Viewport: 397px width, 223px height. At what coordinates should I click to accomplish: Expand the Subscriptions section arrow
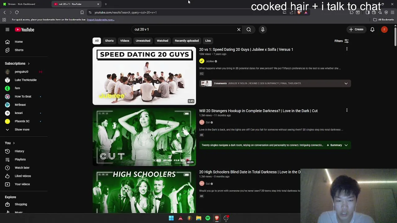point(29,63)
